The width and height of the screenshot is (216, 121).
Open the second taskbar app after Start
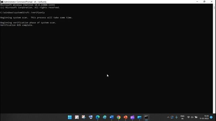pyautogui.click(x=77, y=117)
